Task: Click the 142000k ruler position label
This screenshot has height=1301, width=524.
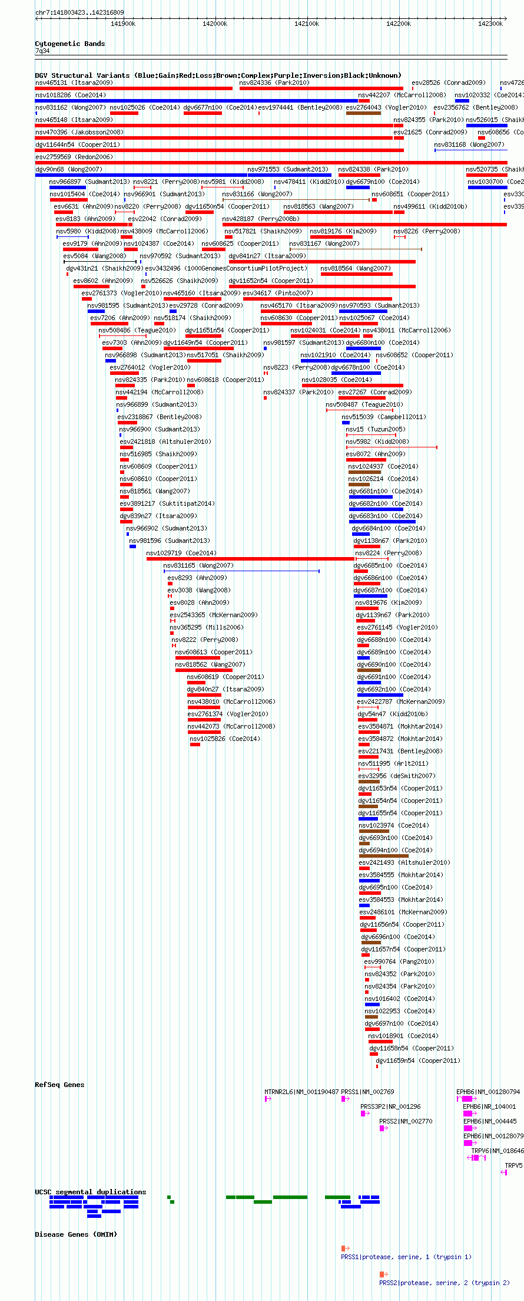Action: coord(215,24)
